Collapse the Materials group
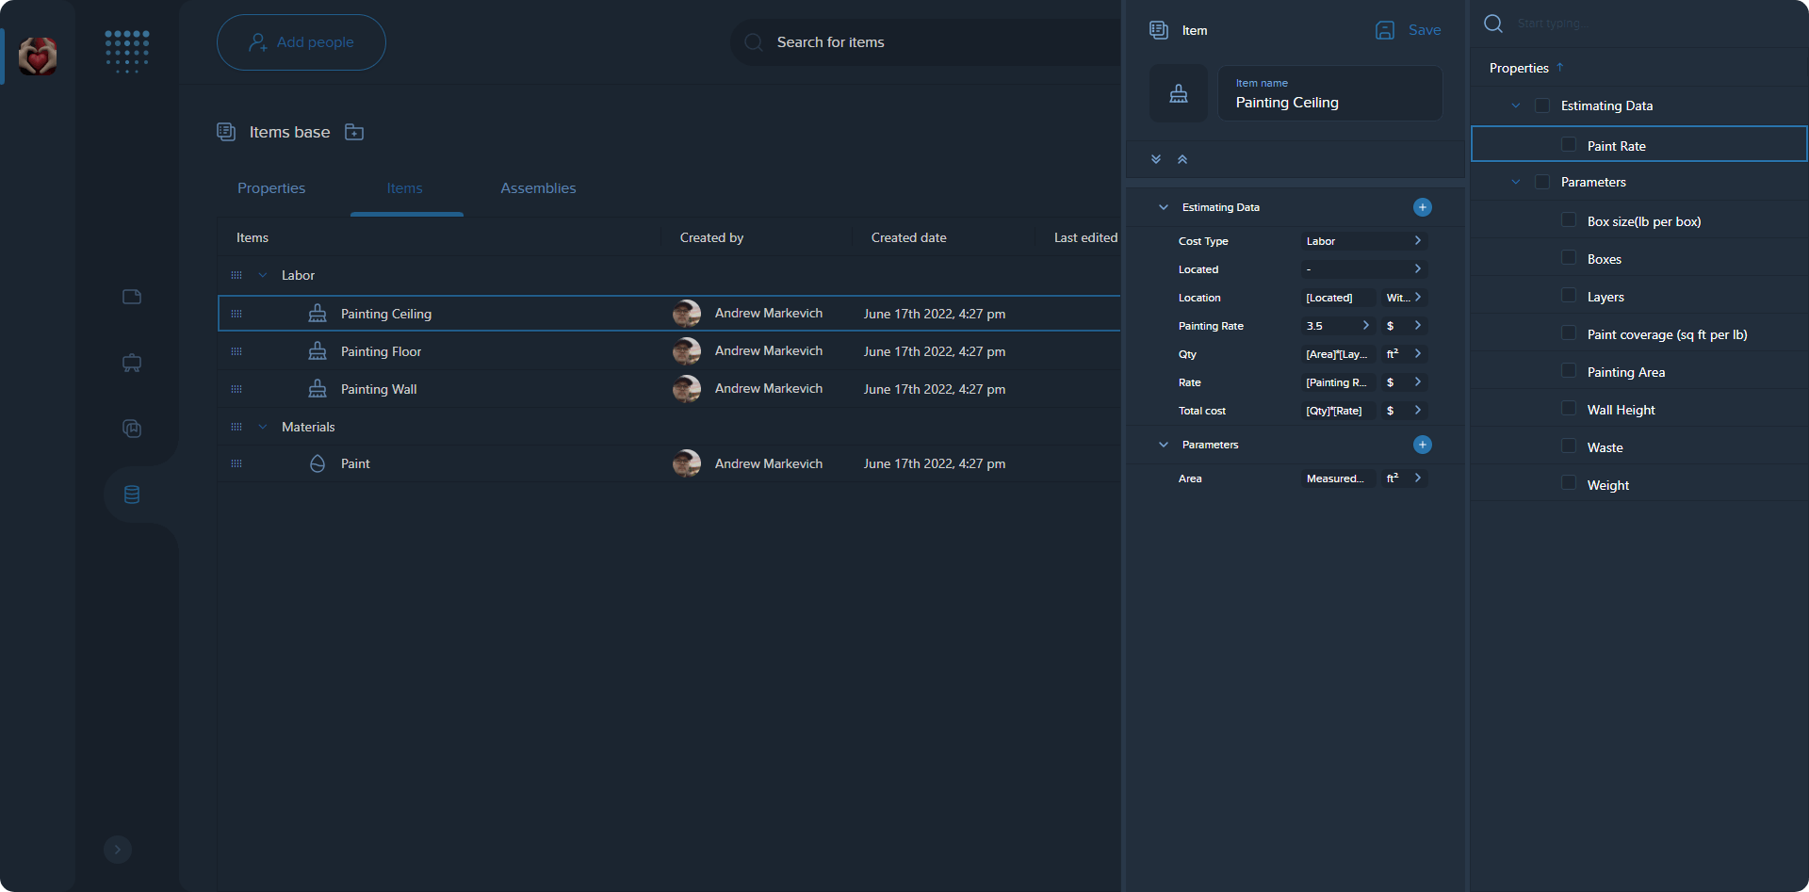The image size is (1809, 892). pos(263,427)
